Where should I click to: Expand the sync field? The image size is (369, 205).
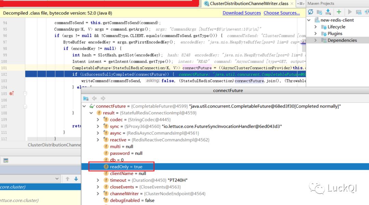pos(98,126)
